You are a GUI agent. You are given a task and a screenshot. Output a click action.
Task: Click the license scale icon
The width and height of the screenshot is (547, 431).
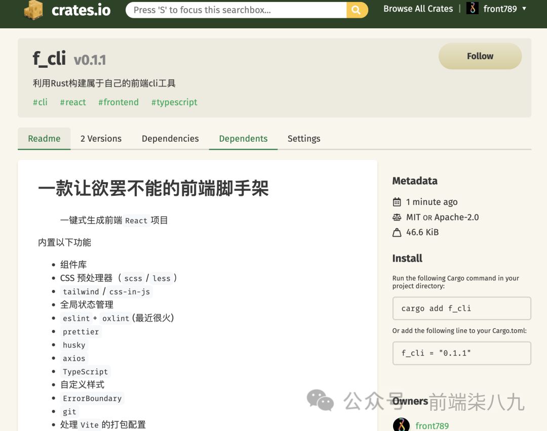coord(397,217)
